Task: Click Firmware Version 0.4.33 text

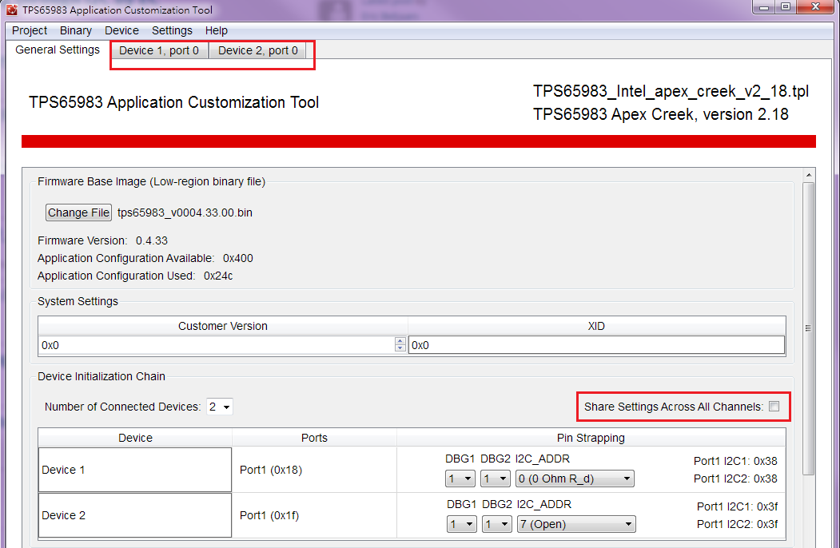Action: click(x=103, y=240)
